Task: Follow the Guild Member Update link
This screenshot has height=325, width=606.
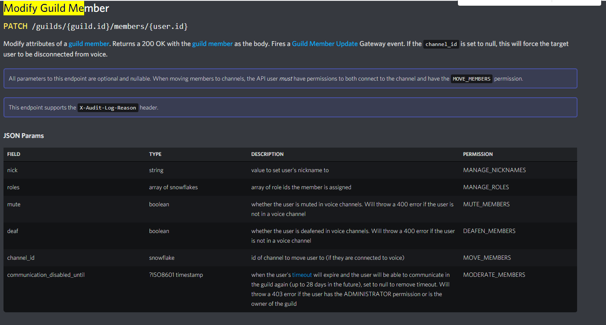Action: click(x=325, y=44)
